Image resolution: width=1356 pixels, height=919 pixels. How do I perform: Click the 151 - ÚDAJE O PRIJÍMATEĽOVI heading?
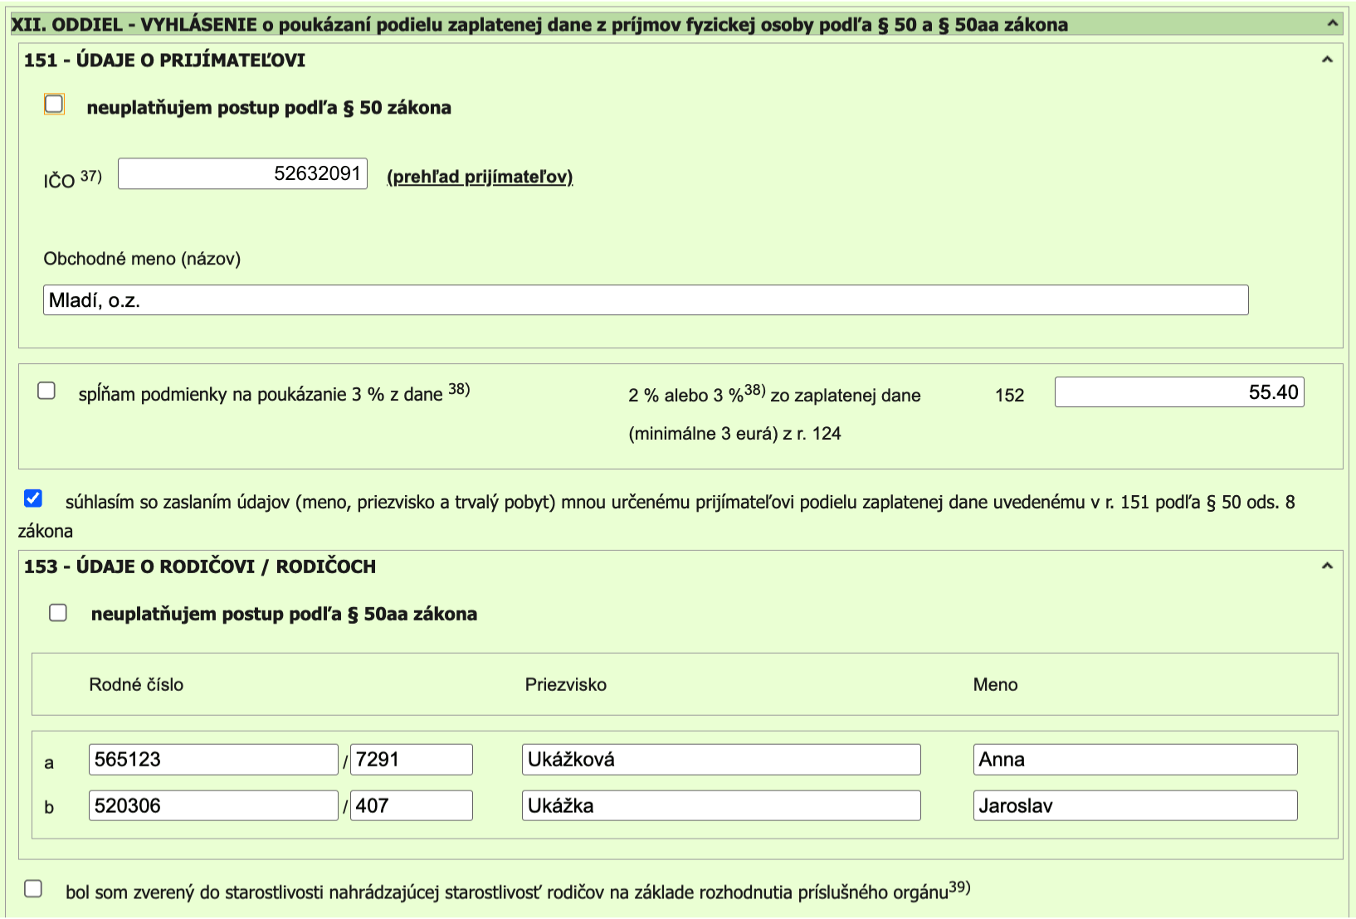pos(164,61)
